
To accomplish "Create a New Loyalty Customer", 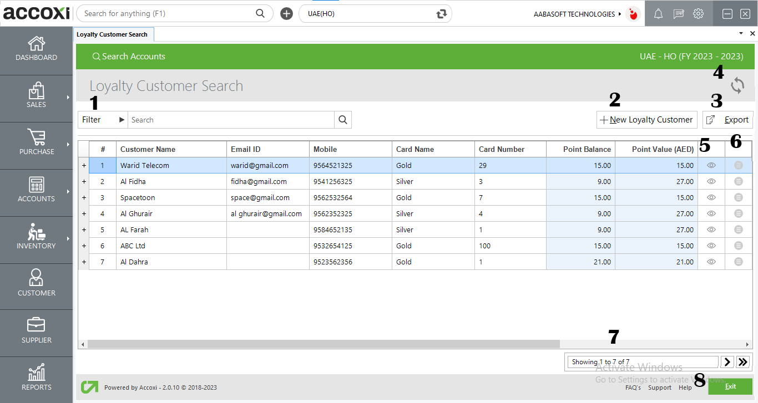I will coord(646,119).
